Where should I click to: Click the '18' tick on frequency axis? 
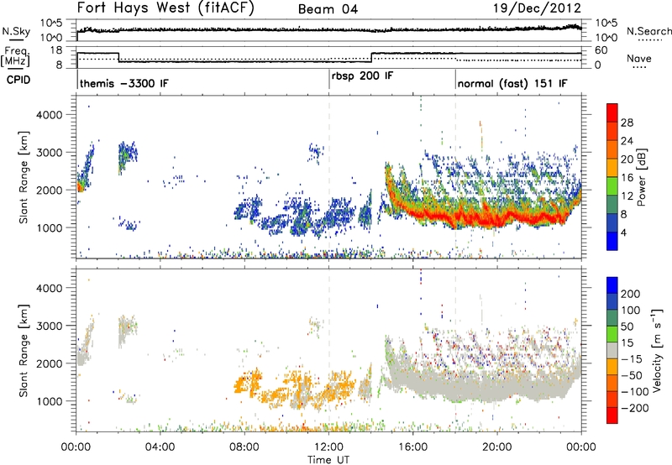56,50
